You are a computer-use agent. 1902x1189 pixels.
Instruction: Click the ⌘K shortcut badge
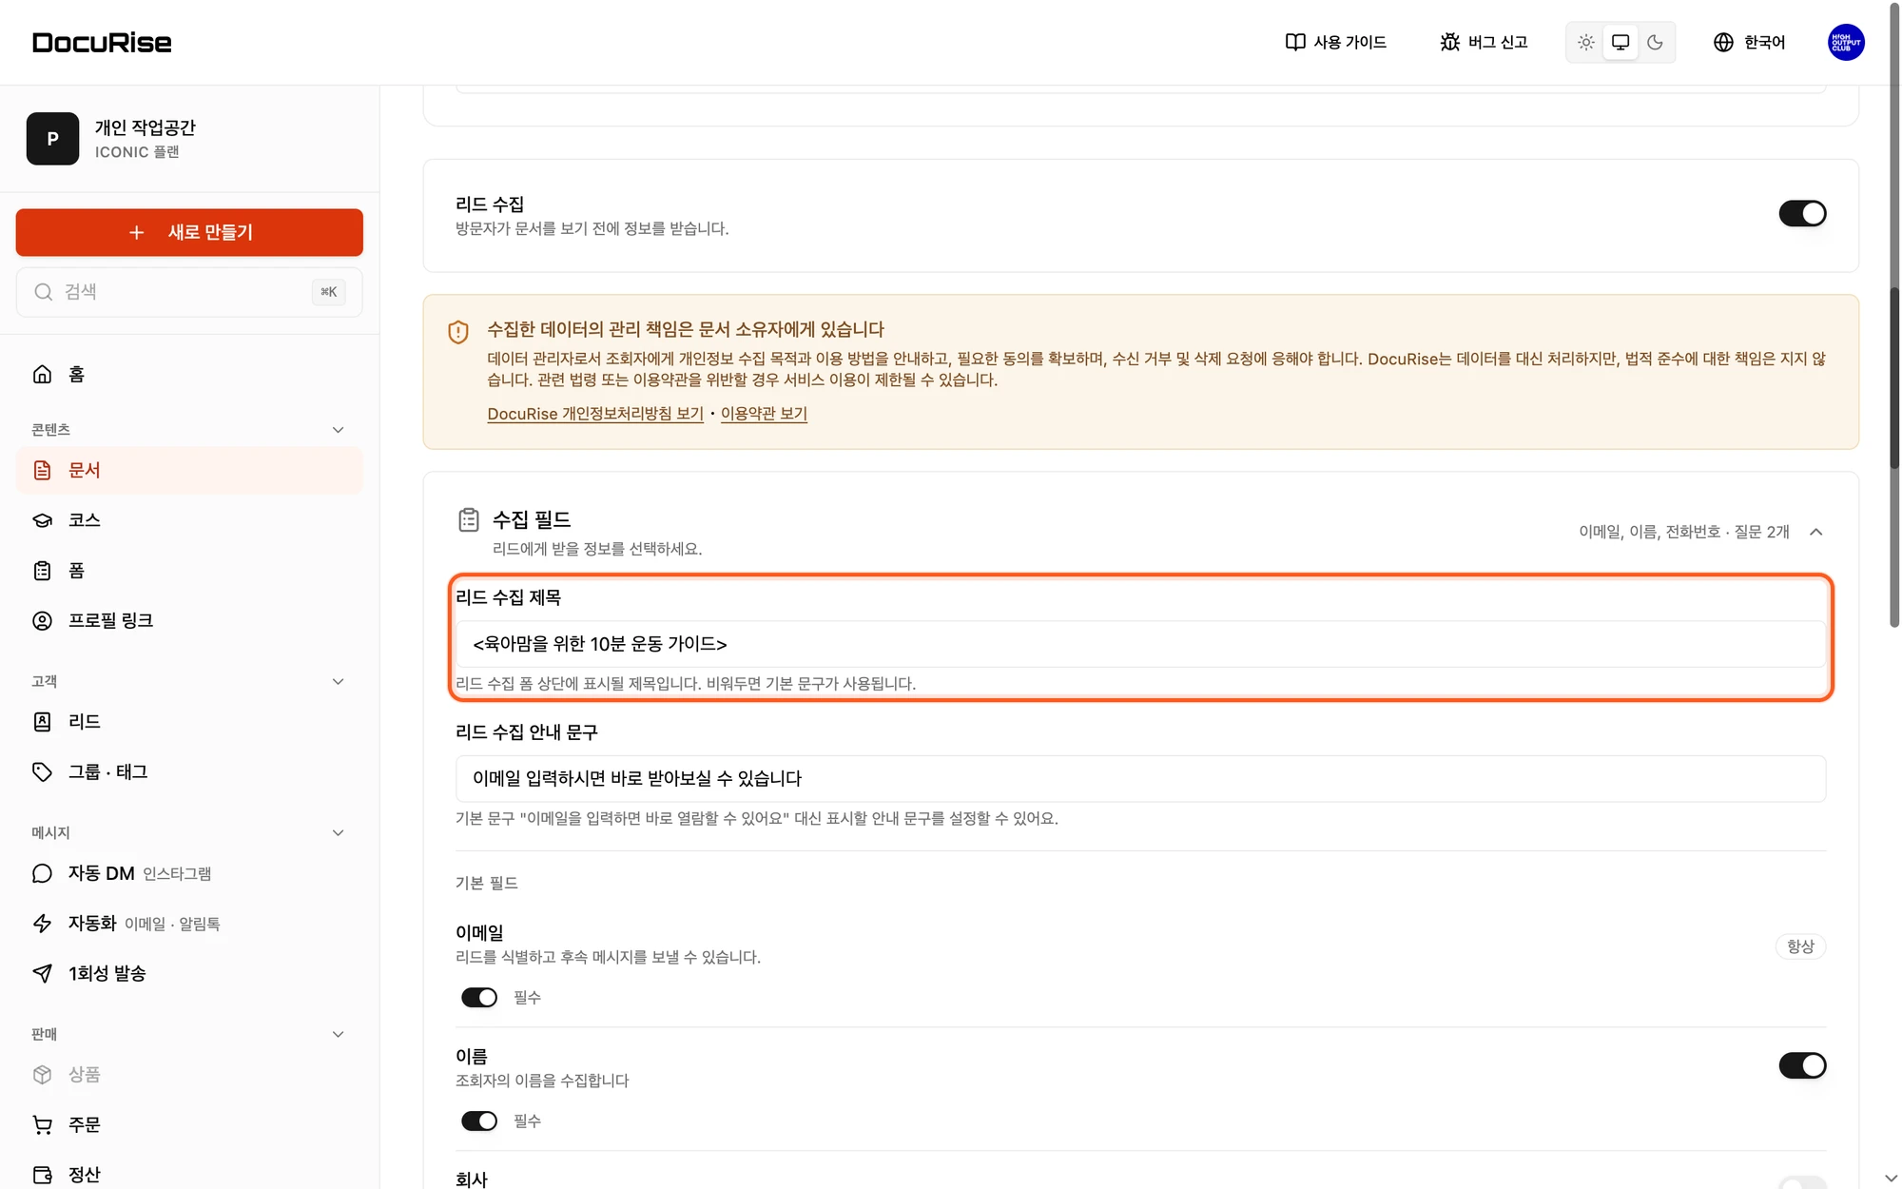(x=329, y=292)
